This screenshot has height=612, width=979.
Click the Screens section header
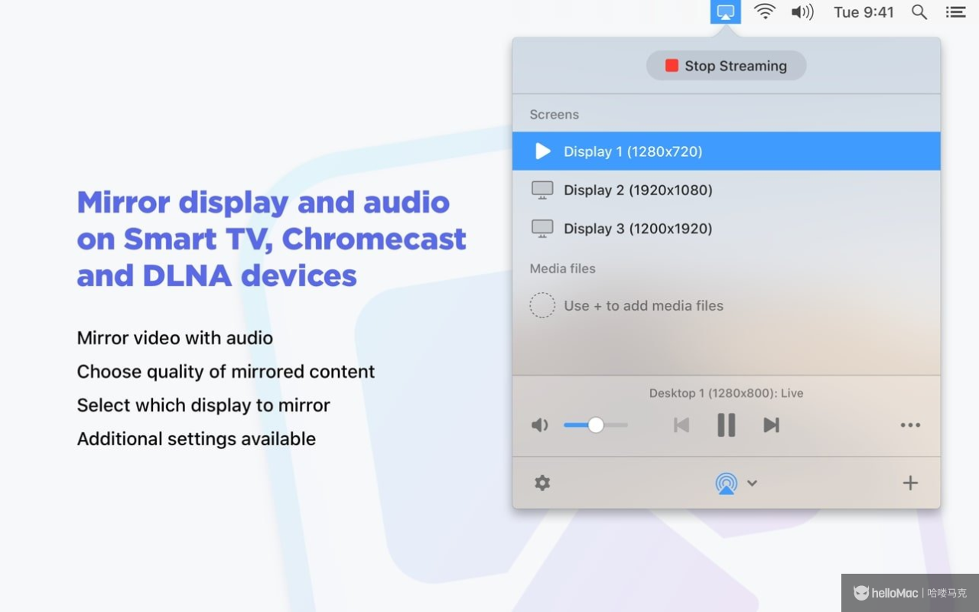tap(554, 115)
